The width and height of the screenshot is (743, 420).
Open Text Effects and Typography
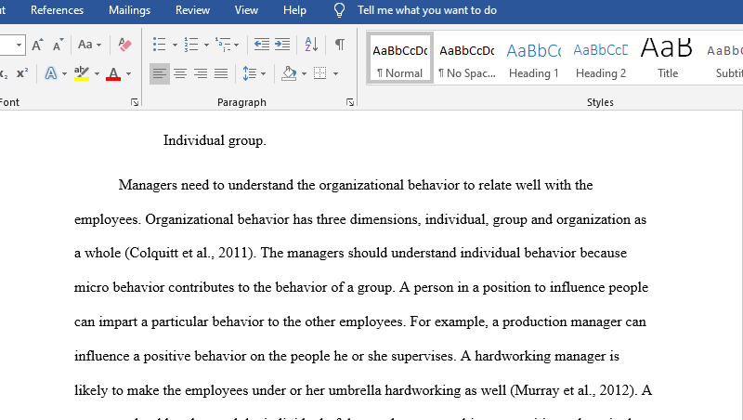51,73
